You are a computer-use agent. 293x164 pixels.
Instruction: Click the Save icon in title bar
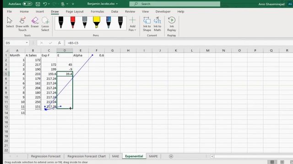38,4
